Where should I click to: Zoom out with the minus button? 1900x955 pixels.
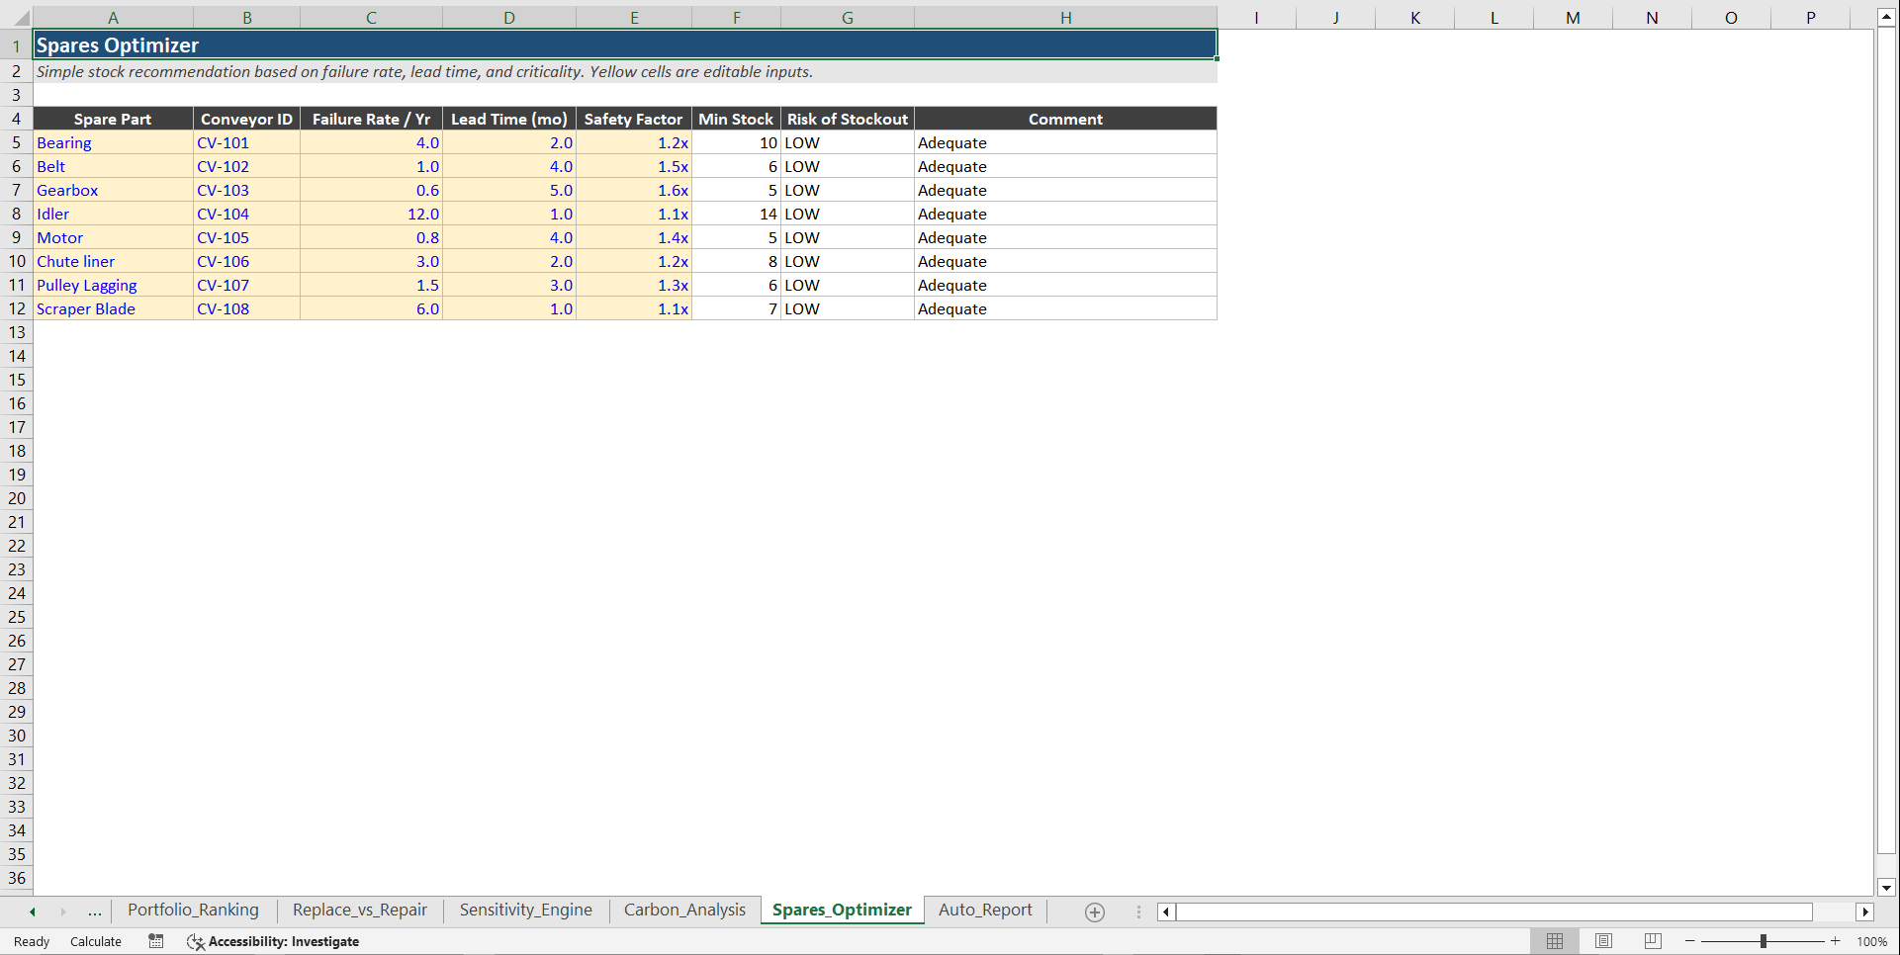pyautogui.click(x=1690, y=941)
